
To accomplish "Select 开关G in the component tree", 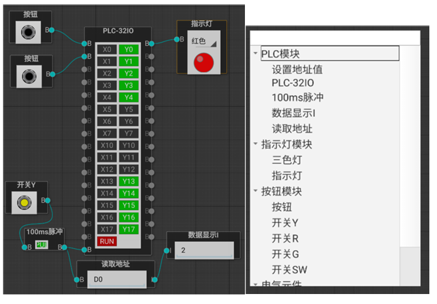I will pyautogui.click(x=285, y=254).
